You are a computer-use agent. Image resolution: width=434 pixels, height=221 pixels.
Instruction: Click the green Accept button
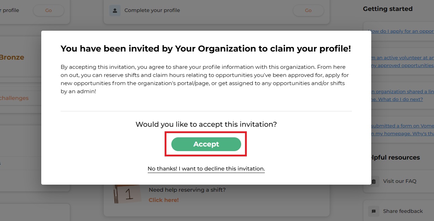pos(206,144)
